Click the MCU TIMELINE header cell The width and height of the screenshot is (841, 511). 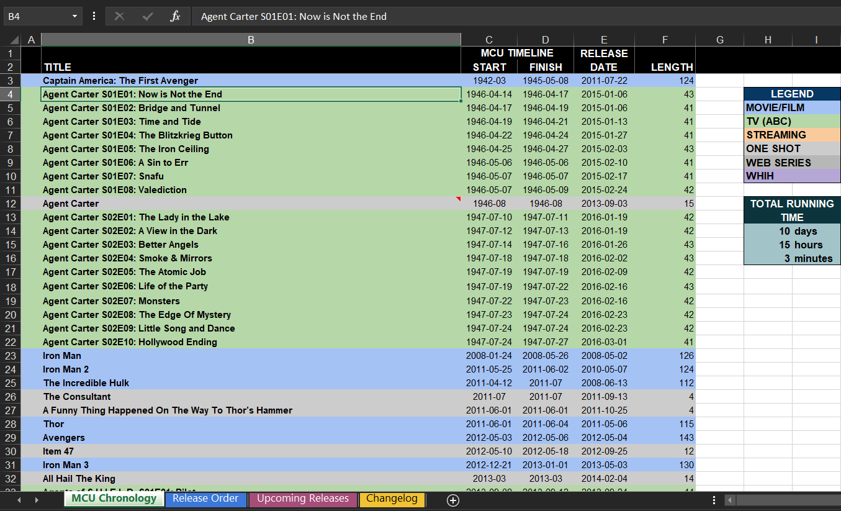tap(517, 53)
